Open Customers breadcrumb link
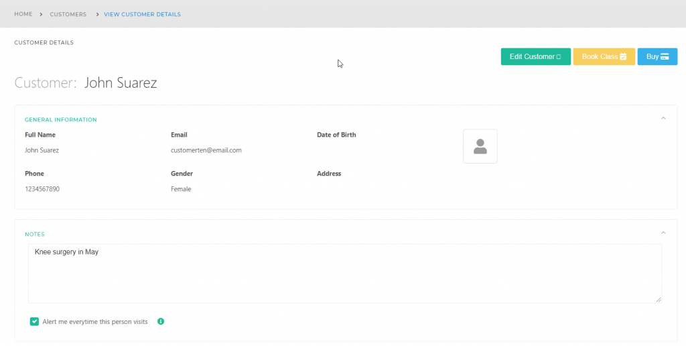The width and height of the screenshot is (686, 346). pyautogui.click(x=68, y=15)
